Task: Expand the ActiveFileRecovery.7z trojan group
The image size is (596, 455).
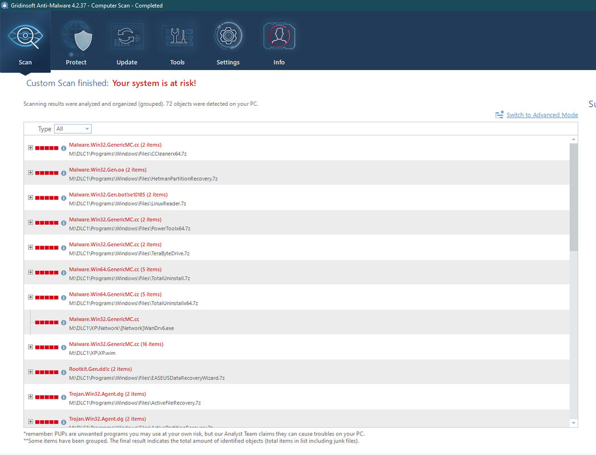Action: coord(30,396)
